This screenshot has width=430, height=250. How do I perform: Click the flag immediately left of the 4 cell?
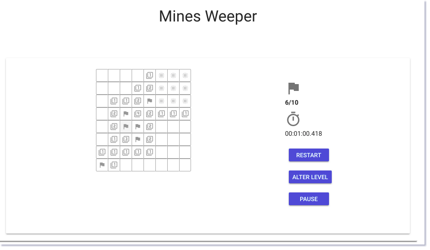tap(126, 114)
